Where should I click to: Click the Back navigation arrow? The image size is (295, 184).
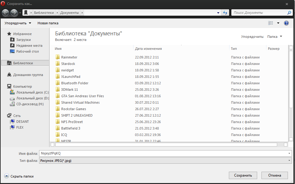pyautogui.click(x=6, y=13)
